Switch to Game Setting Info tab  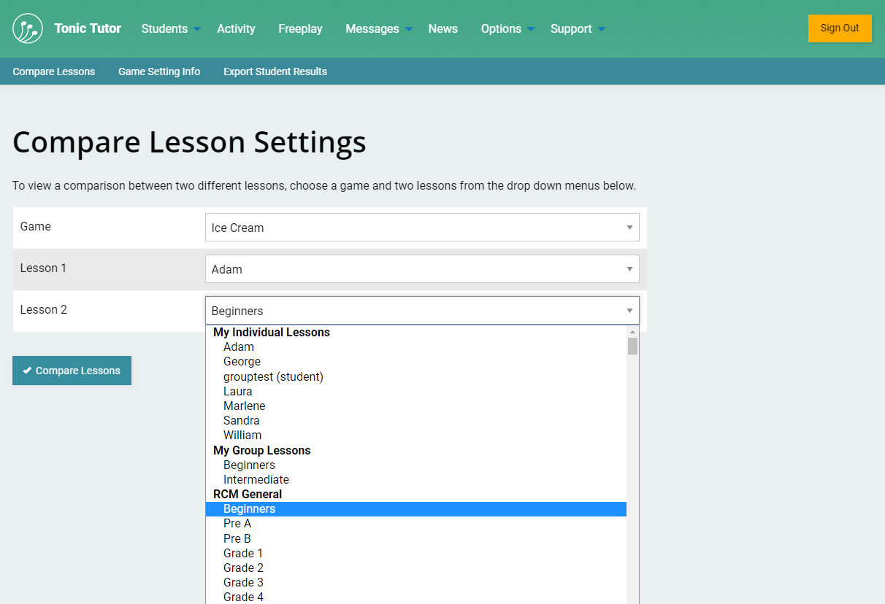tap(159, 71)
